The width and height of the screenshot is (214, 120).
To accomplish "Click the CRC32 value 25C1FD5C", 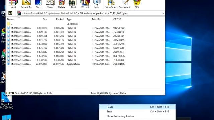I will pos(119,64).
